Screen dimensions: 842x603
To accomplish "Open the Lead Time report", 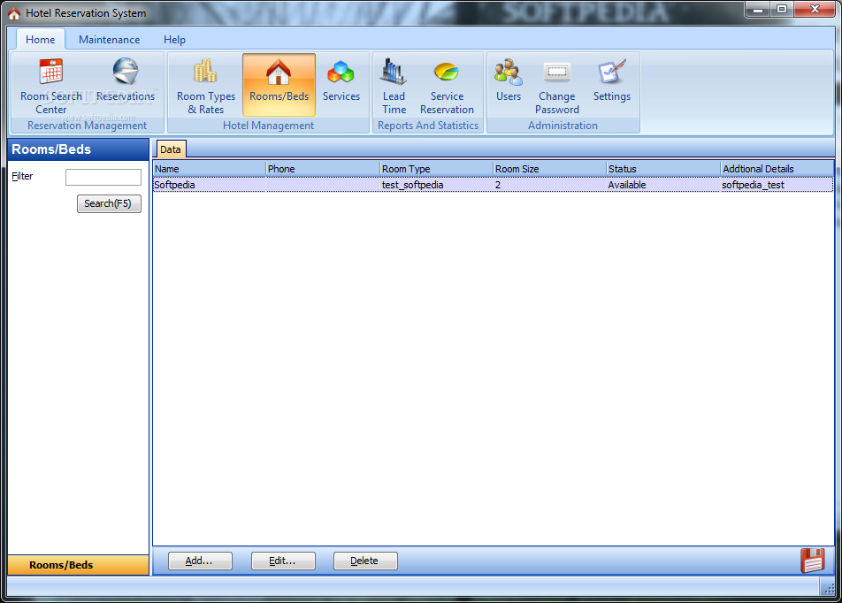I will (x=394, y=86).
